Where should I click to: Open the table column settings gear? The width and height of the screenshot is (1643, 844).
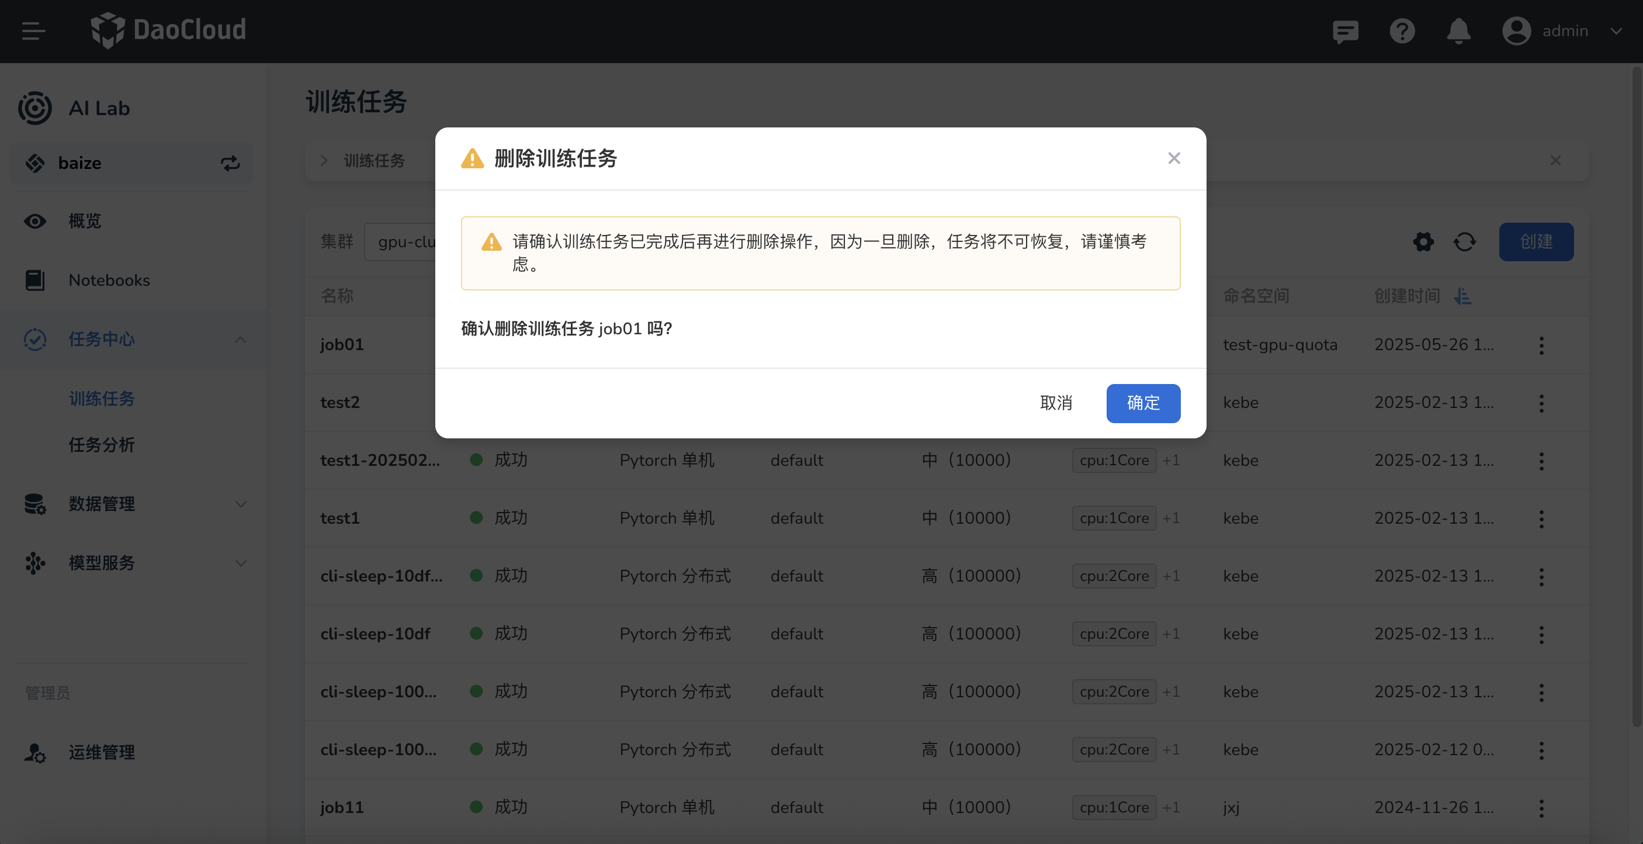(1423, 242)
